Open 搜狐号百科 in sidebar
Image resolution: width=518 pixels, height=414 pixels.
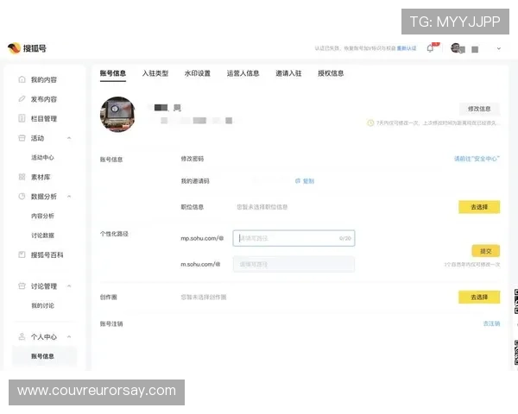click(47, 255)
